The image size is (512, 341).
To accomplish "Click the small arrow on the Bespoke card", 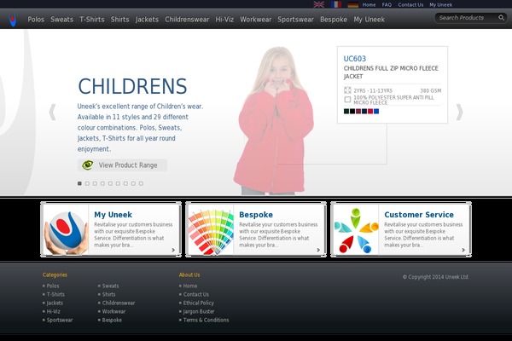I will pos(318,250).
